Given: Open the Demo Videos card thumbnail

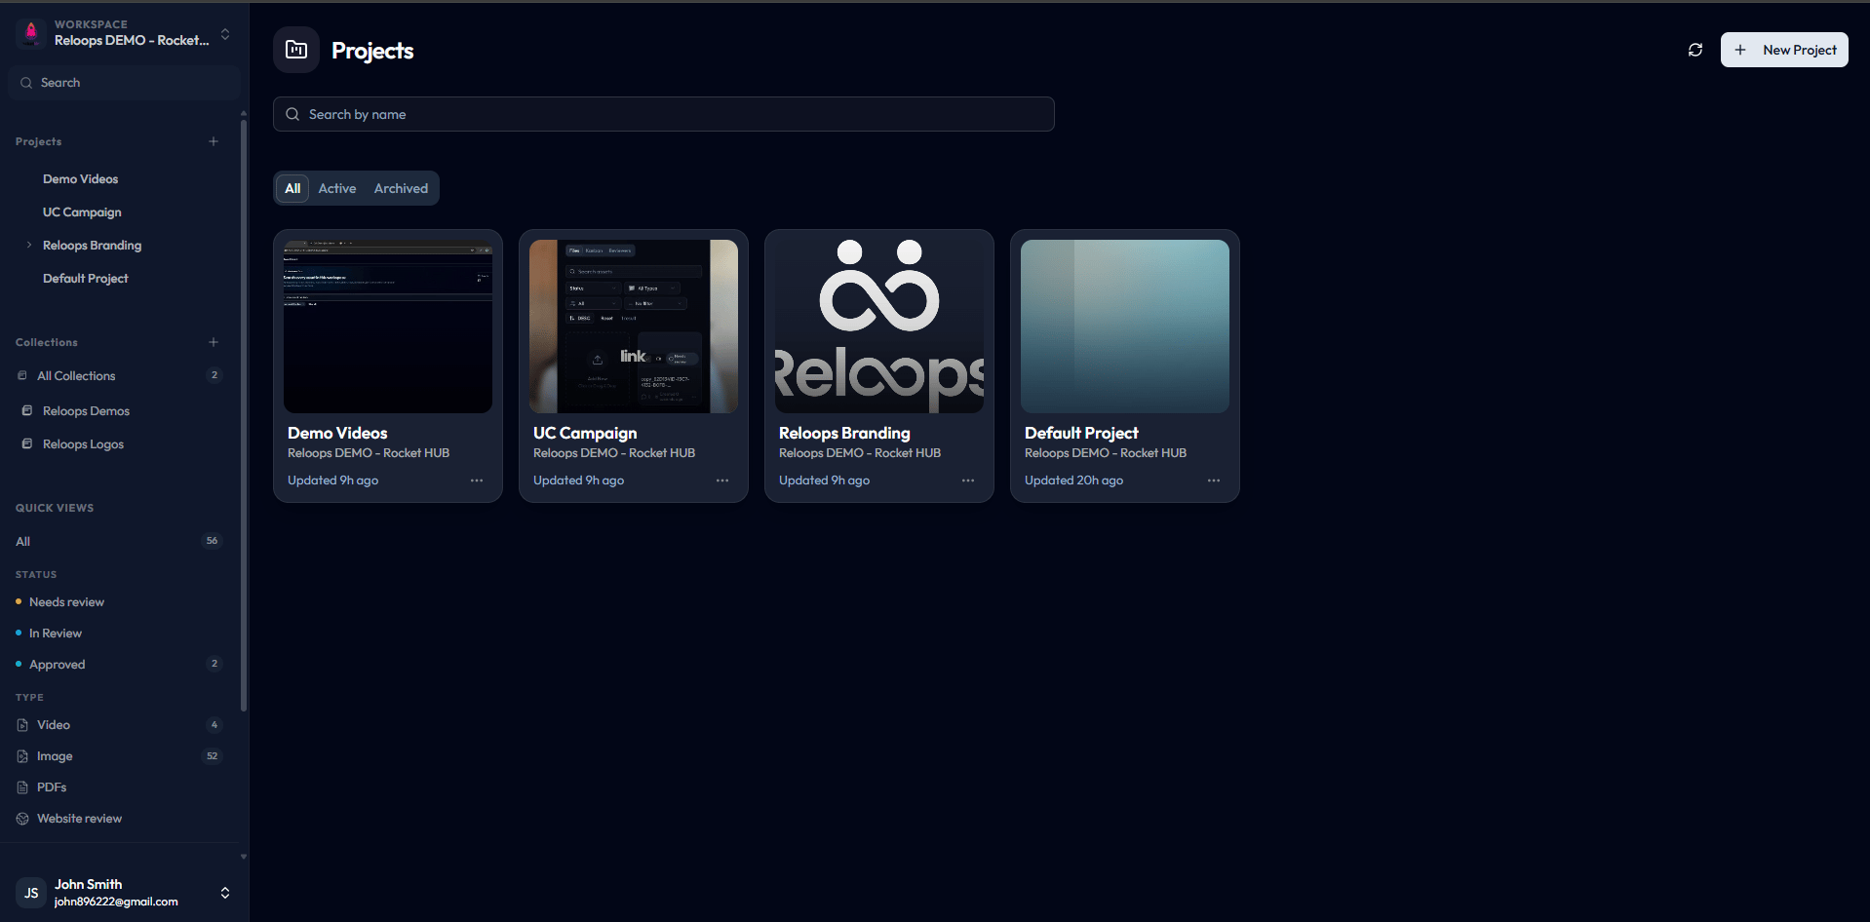Looking at the screenshot, I should pos(388,327).
